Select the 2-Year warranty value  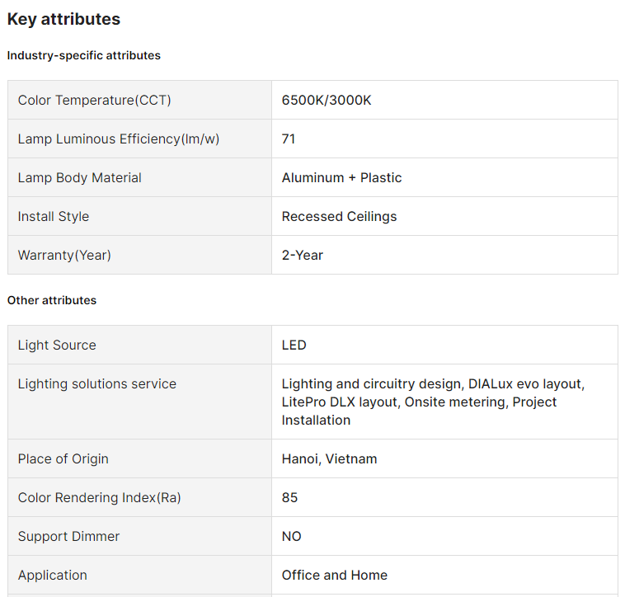303,255
